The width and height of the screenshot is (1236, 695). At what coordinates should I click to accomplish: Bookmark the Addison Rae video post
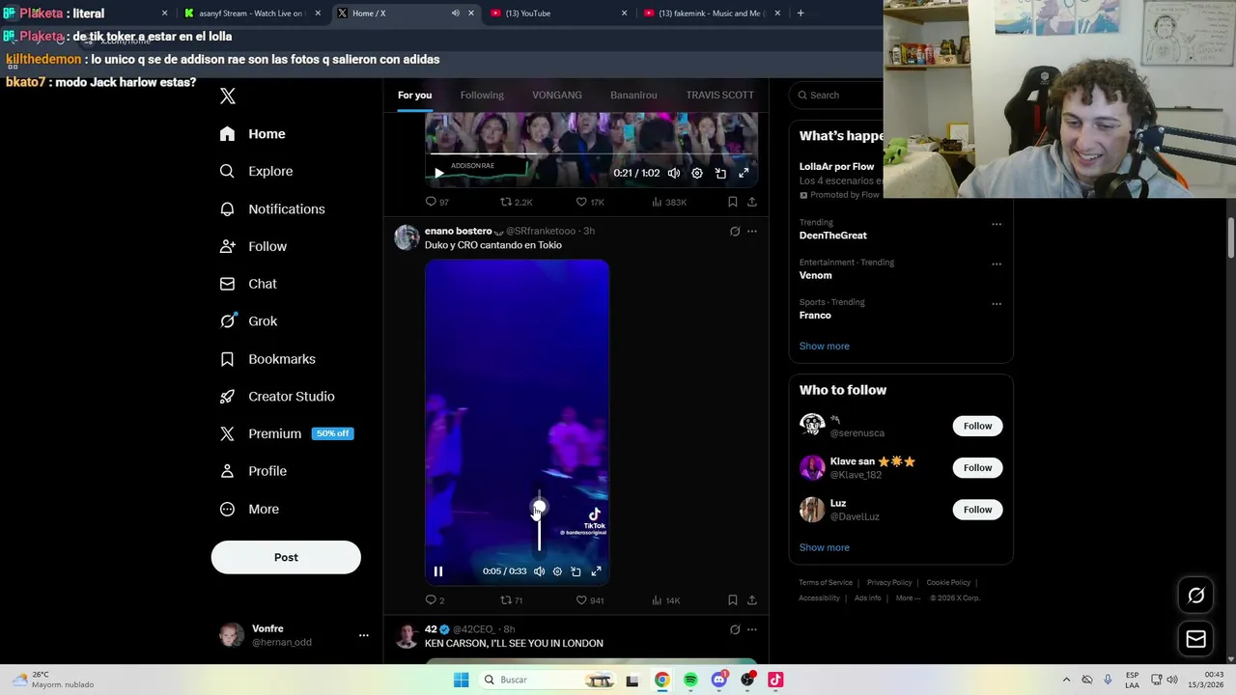732,202
